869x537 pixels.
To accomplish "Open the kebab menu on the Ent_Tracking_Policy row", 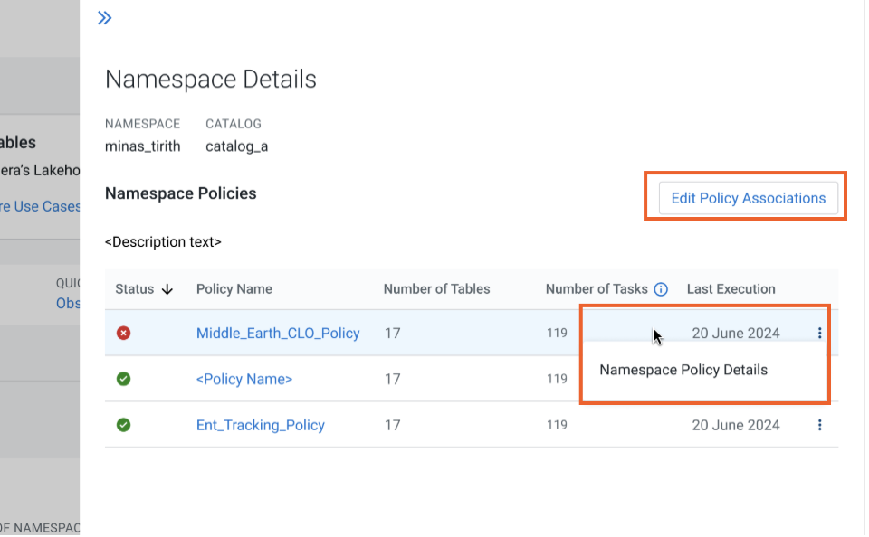I will click(x=820, y=425).
